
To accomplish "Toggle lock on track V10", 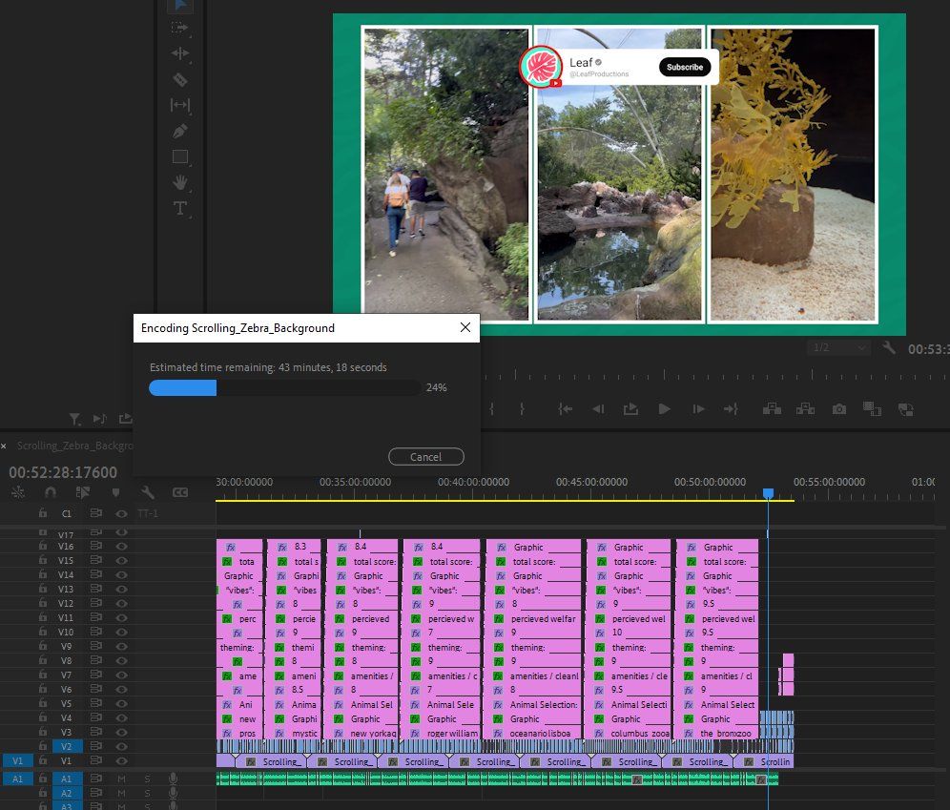I will click(42, 632).
